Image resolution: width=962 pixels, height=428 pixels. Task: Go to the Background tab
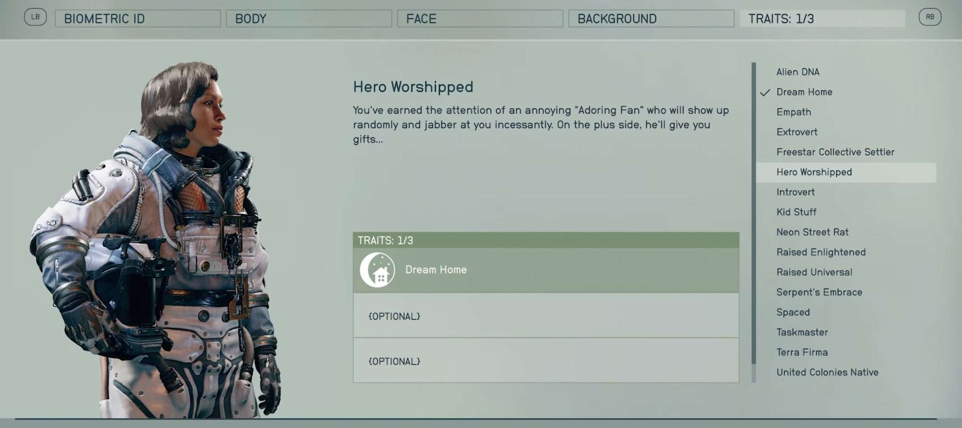click(x=651, y=19)
